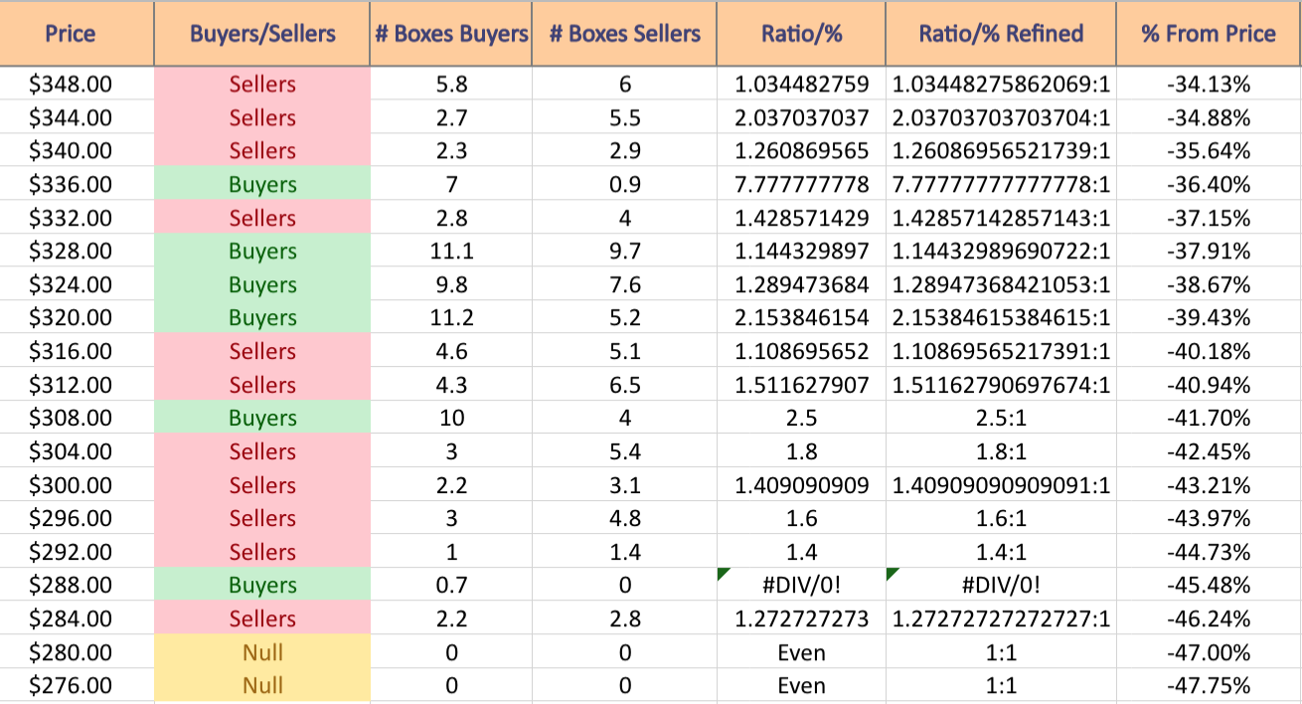Select the 1.409090909 ratio cell

coord(802,485)
